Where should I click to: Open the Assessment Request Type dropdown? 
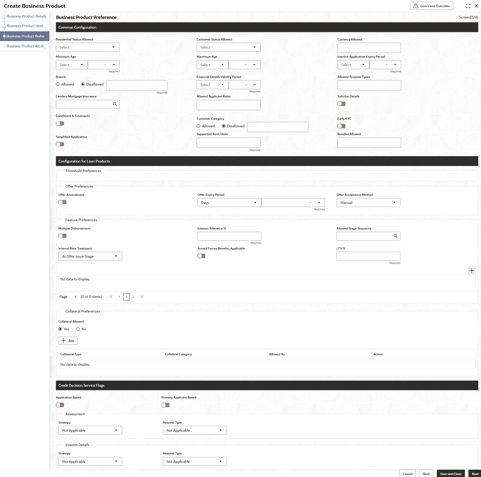(x=194, y=430)
